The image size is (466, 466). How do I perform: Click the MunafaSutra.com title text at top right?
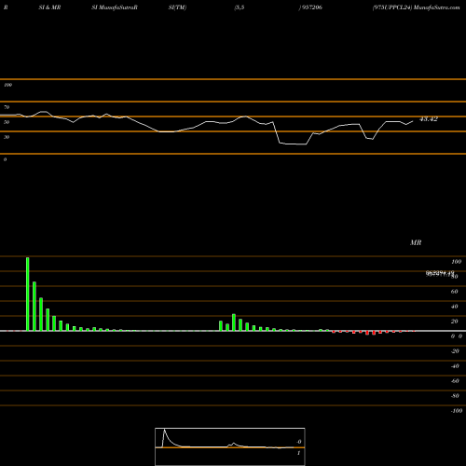coord(437,7)
